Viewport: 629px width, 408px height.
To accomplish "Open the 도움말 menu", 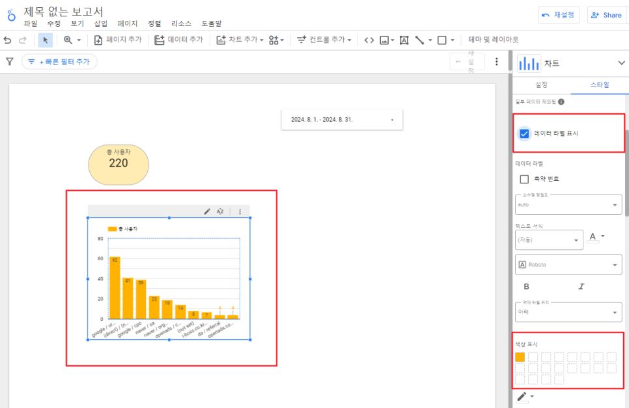I will [212, 23].
